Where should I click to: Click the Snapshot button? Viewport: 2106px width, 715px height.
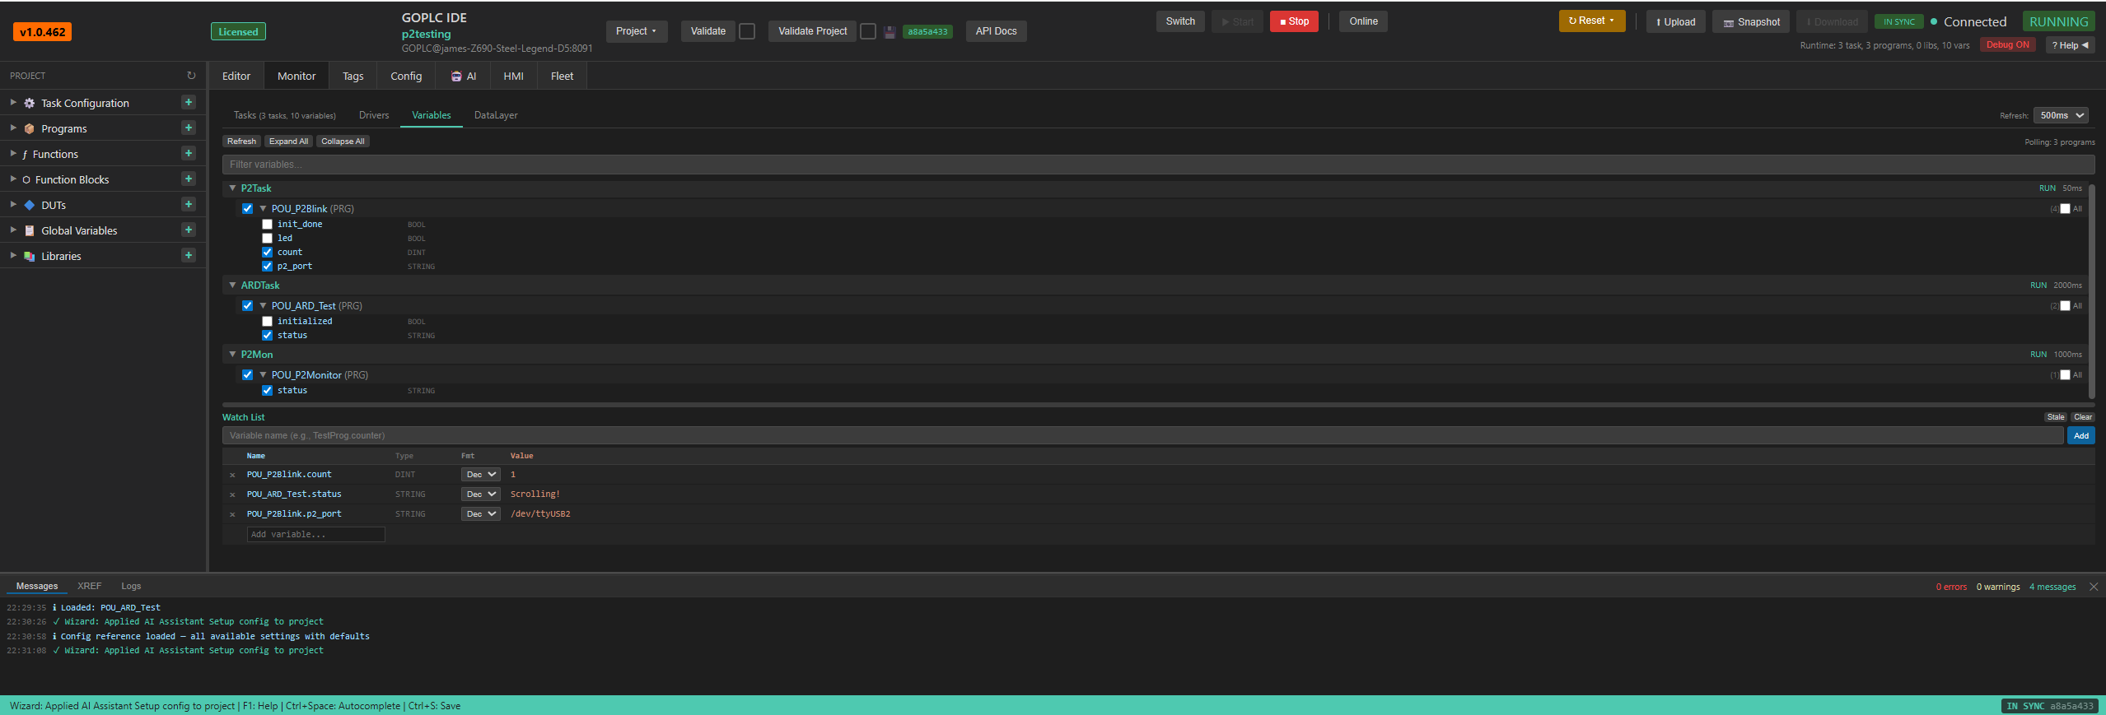(x=1752, y=22)
